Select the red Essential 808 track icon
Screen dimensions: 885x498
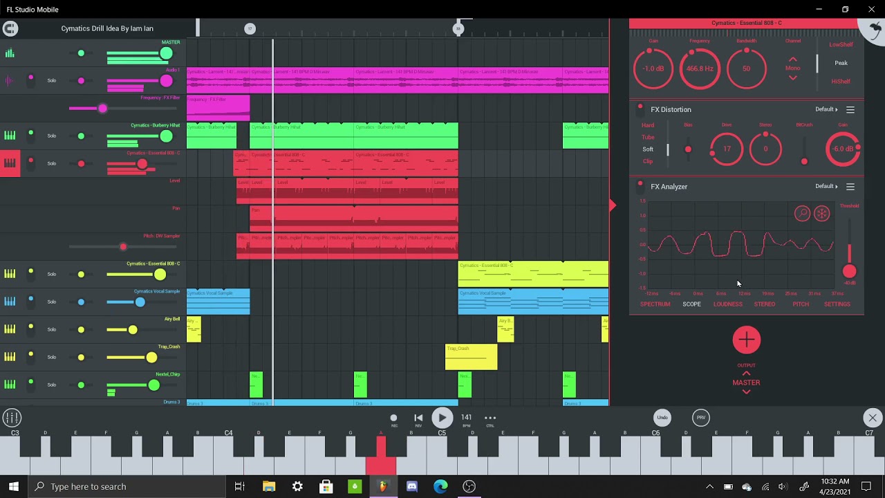point(10,164)
